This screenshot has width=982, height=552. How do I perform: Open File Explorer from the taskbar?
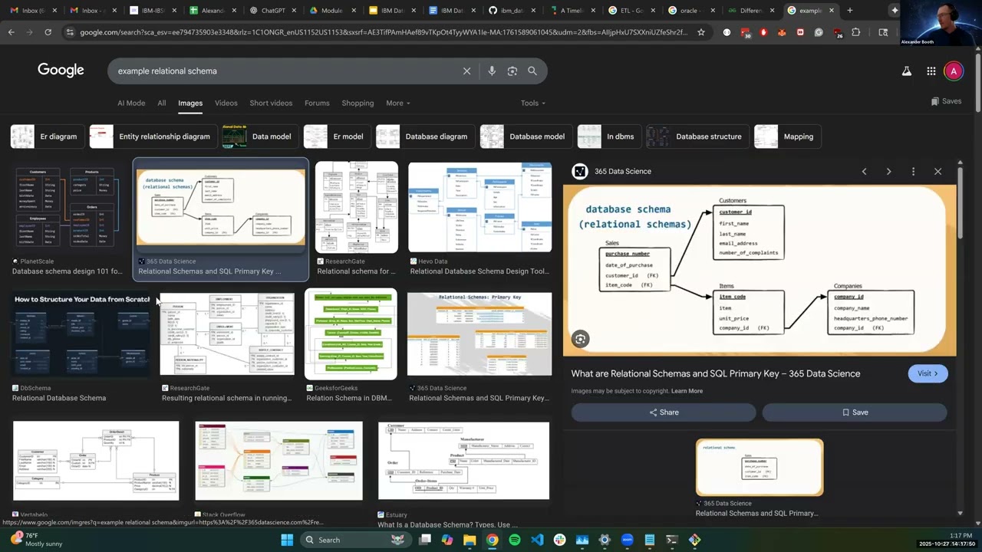tap(470, 540)
